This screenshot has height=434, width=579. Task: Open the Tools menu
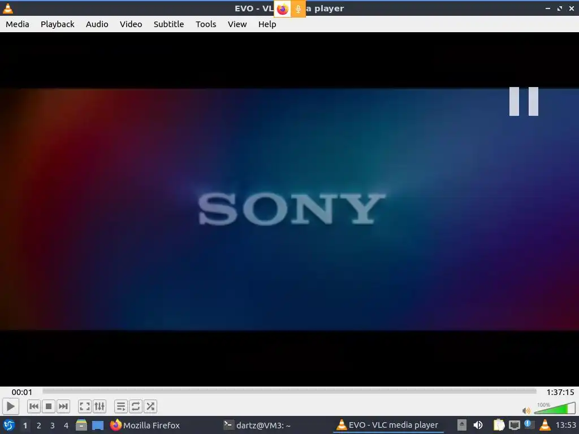[206, 24]
